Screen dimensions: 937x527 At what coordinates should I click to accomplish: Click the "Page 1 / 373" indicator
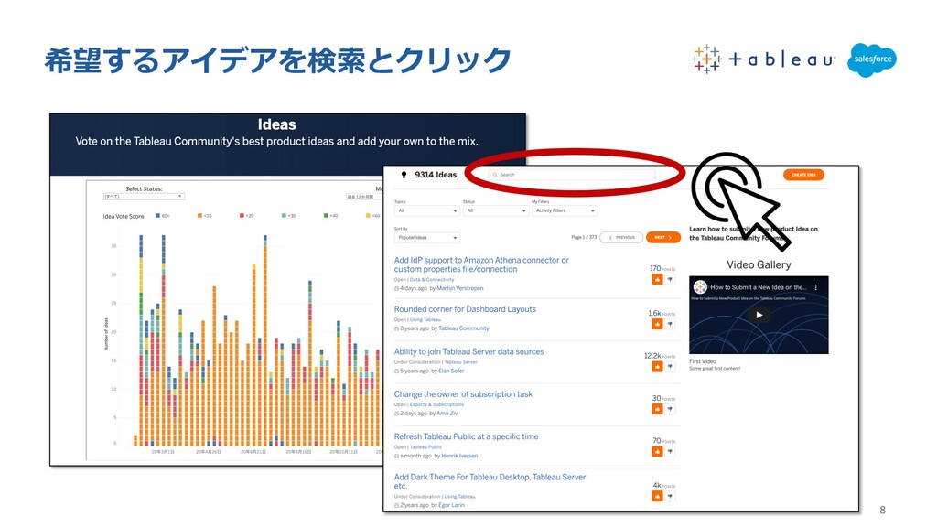[x=584, y=237]
